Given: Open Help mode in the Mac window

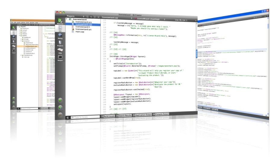Looking at the screenshot, I should 60,51.
